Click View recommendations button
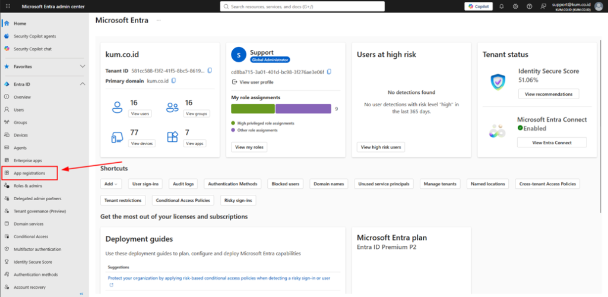Image resolution: width=608 pixels, height=297 pixels. click(x=548, y=94)
